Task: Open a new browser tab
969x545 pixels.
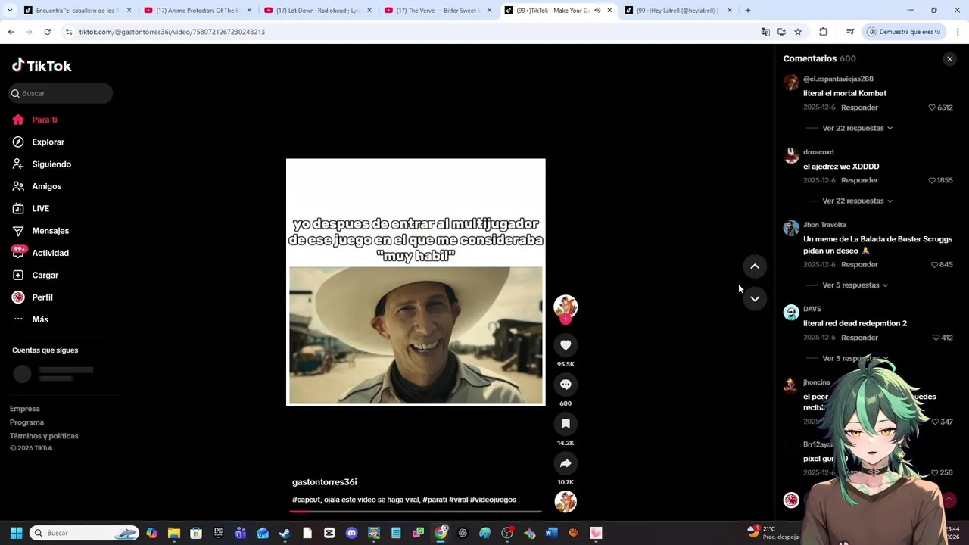Action: pos(748,11)
